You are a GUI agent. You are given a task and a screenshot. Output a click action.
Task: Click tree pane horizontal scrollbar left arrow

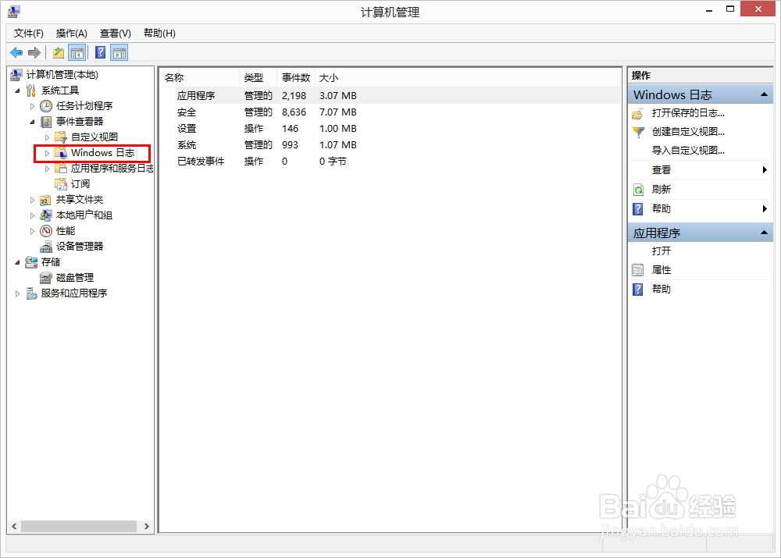[14, 526]
